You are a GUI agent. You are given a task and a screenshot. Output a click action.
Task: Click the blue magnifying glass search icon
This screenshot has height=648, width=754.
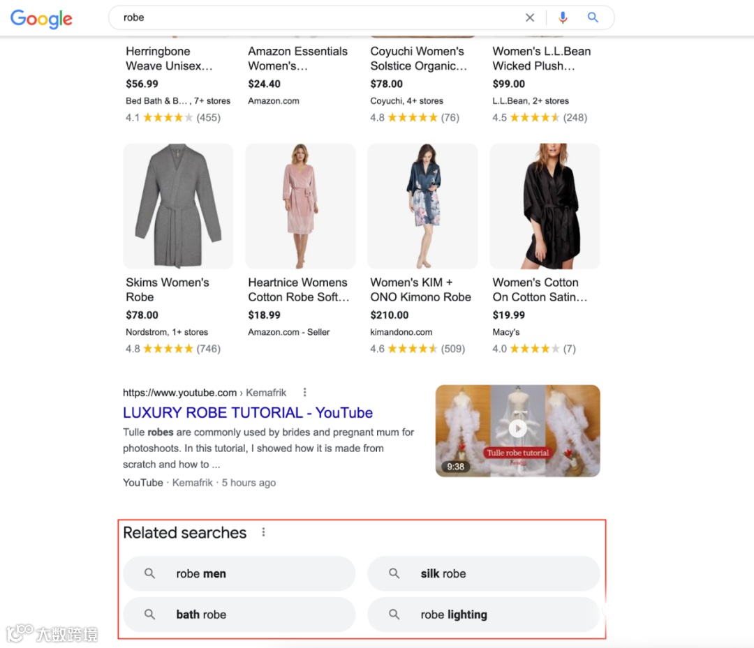coord(593,17)
